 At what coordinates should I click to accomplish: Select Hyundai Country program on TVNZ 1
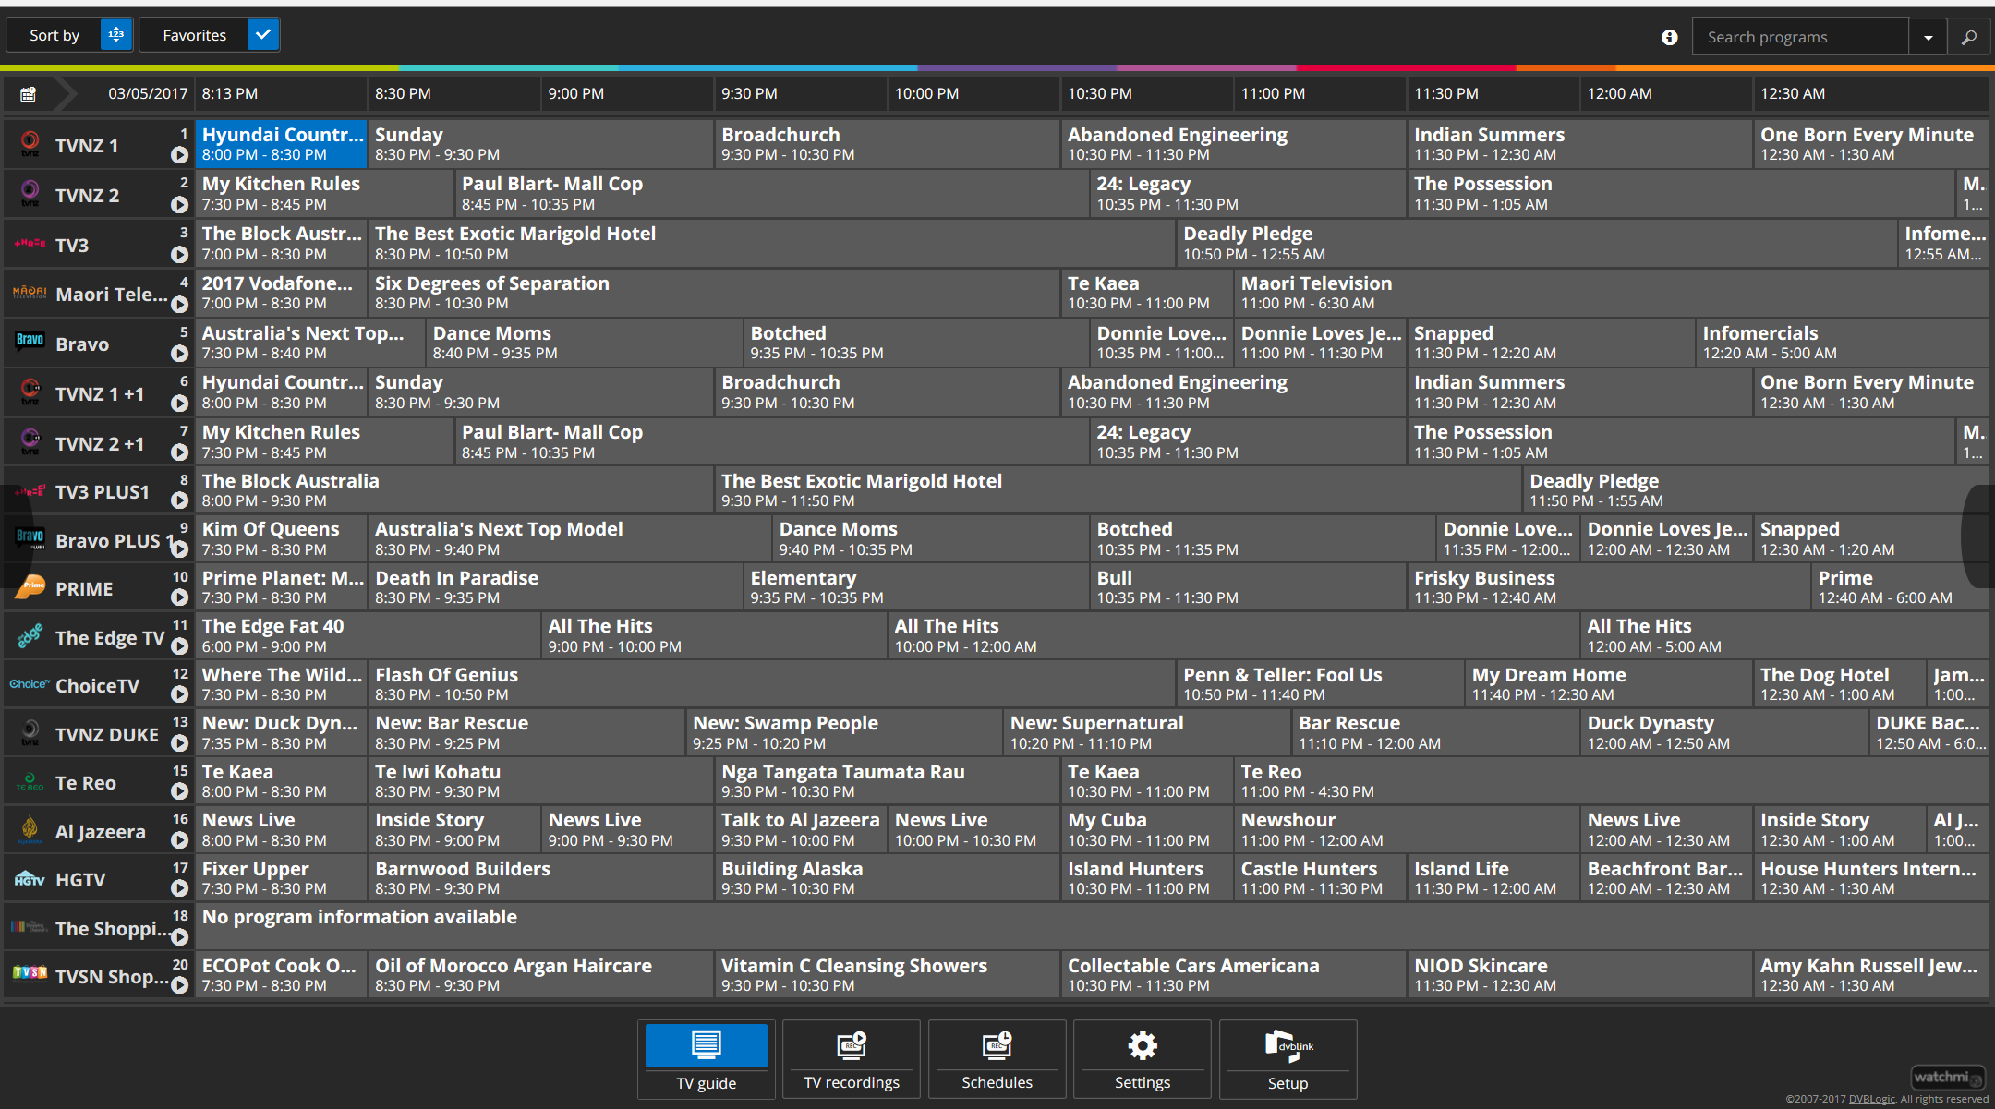coord(282,144)
